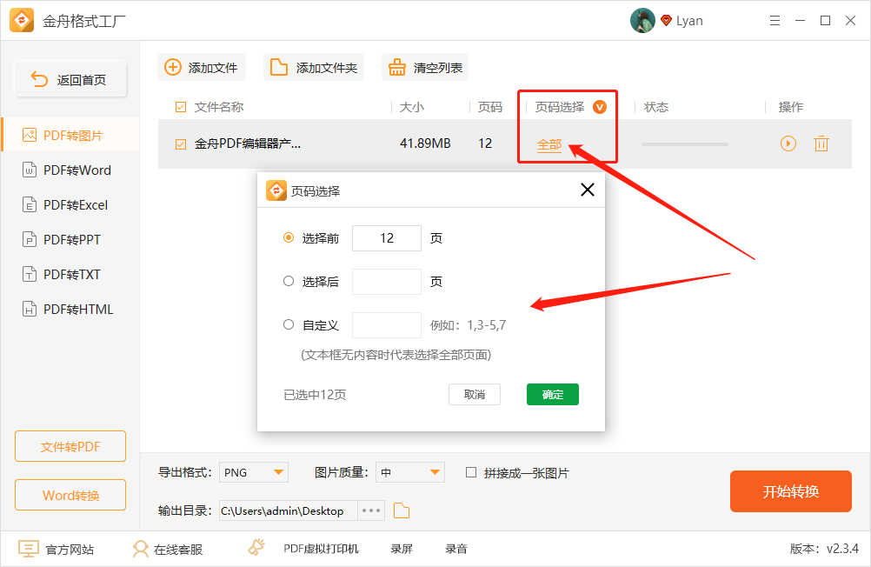Click the three-dot browse path button
Screen dimensions: 871x567
371,510
